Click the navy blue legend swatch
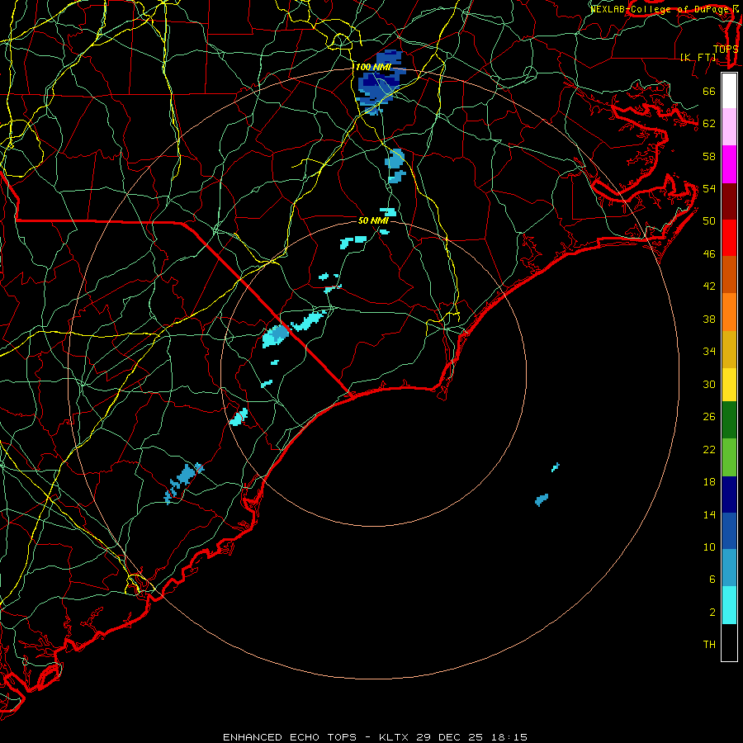This screenshot has width=743, height=743. 729,495
